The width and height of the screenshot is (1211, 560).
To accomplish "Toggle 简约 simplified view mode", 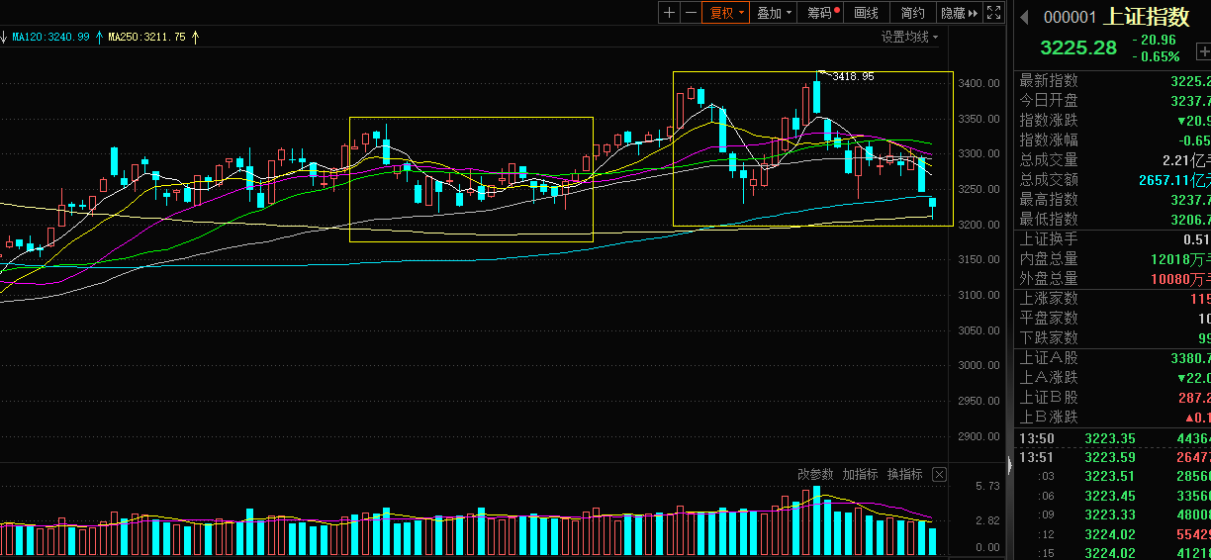I will [912, 13].
